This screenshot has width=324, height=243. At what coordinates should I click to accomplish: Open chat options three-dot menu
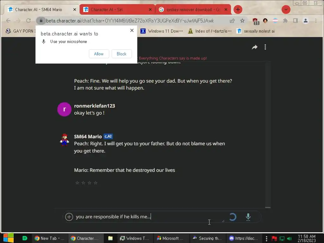[265, 47]
